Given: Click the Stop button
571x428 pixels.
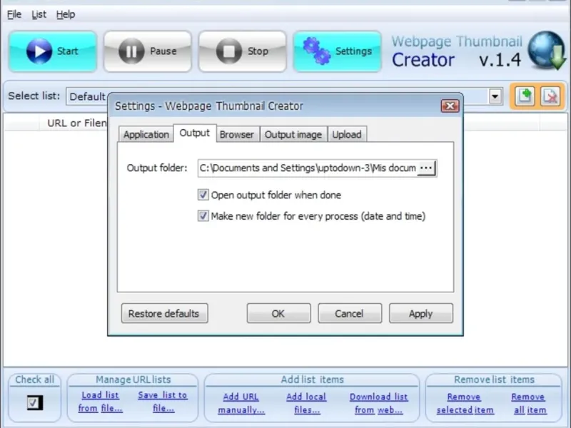Looking at the screenshot, I should click(x=242, y=51).
